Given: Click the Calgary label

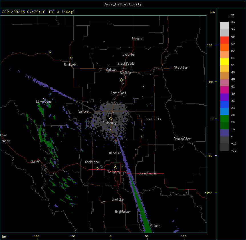Looking at the screenshot, I should point(114,172).
